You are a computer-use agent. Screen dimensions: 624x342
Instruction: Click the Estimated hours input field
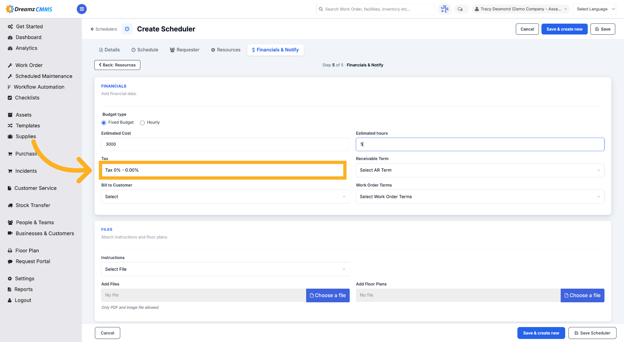pyautogui.click(x=480, y=144)
